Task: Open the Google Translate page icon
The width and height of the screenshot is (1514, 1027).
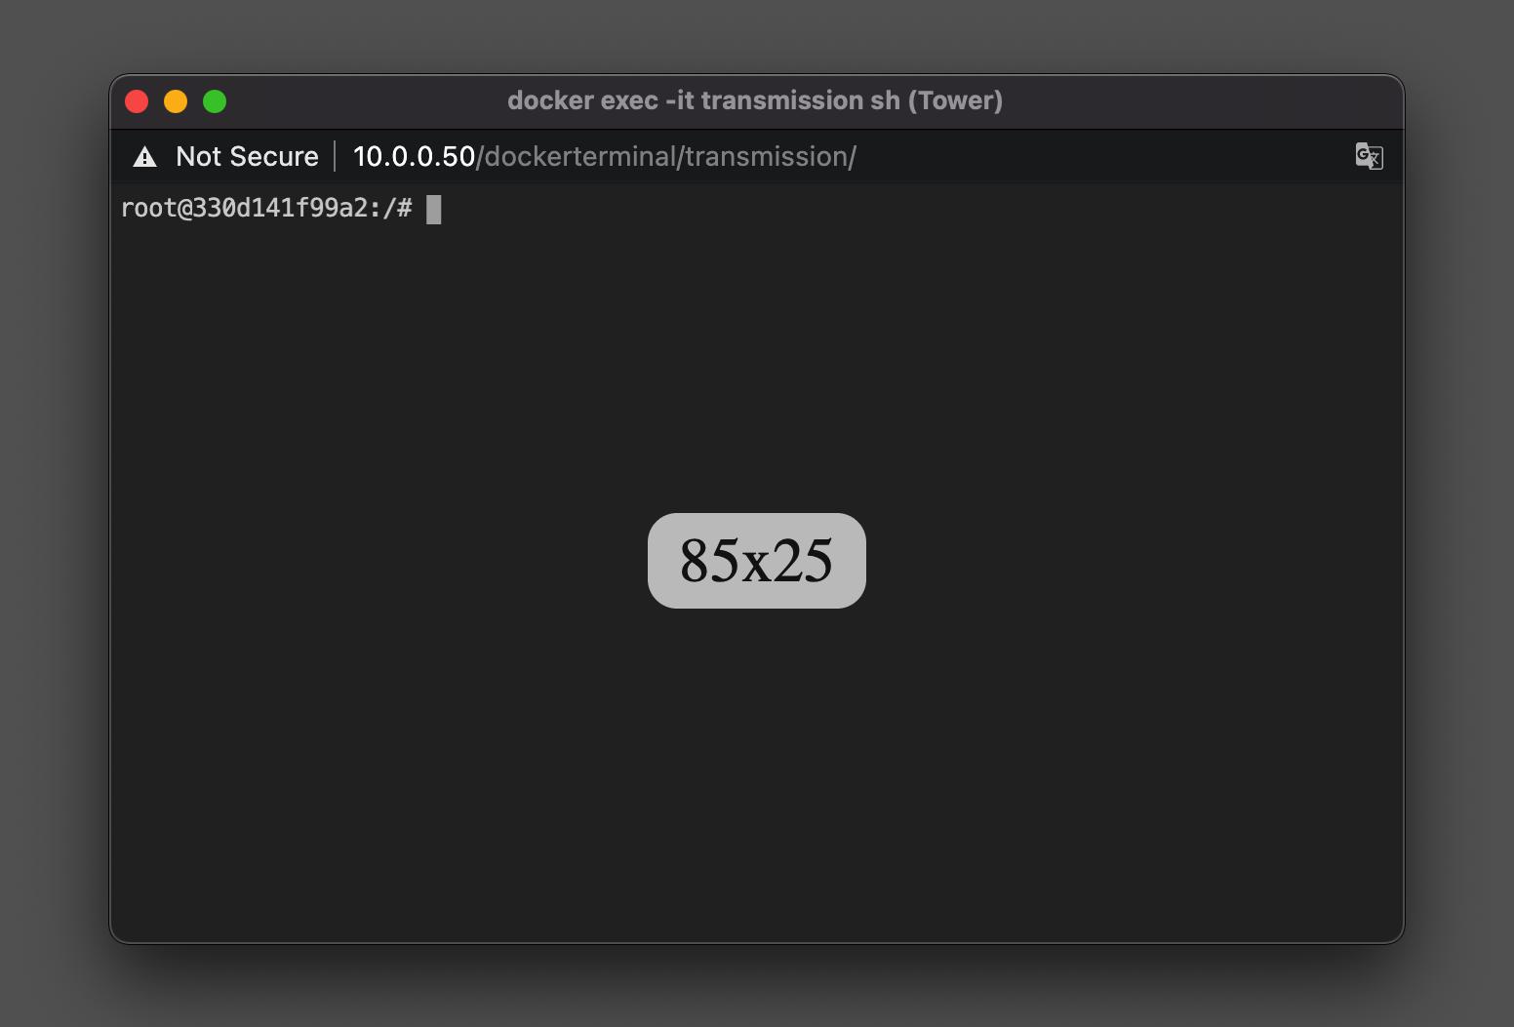Action: coord(1369,156)
